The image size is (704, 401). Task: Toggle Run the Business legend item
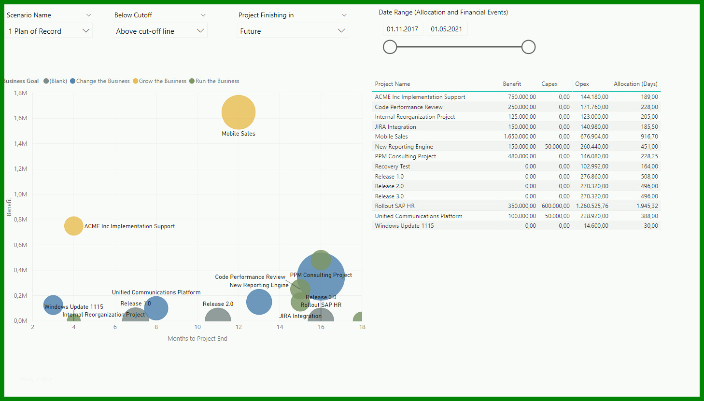214,81
